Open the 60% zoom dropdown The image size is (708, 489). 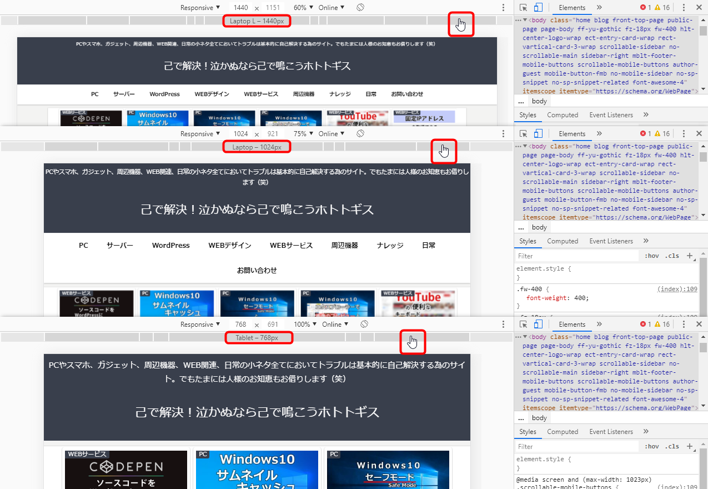303,8
